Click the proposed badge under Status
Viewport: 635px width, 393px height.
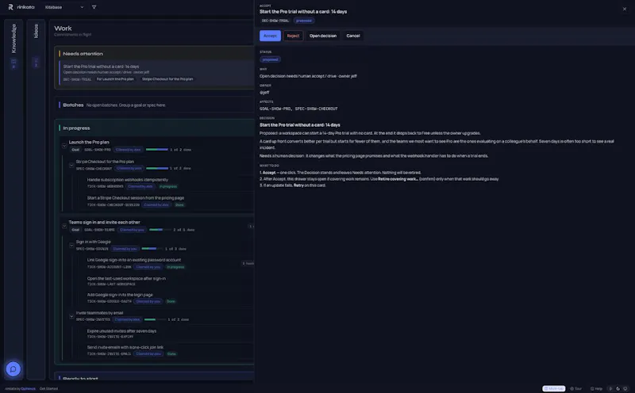[x=270, y=59]
